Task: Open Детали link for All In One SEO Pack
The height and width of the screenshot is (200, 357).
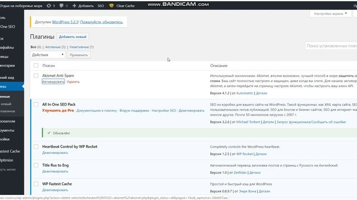Action: click(268, 122)
